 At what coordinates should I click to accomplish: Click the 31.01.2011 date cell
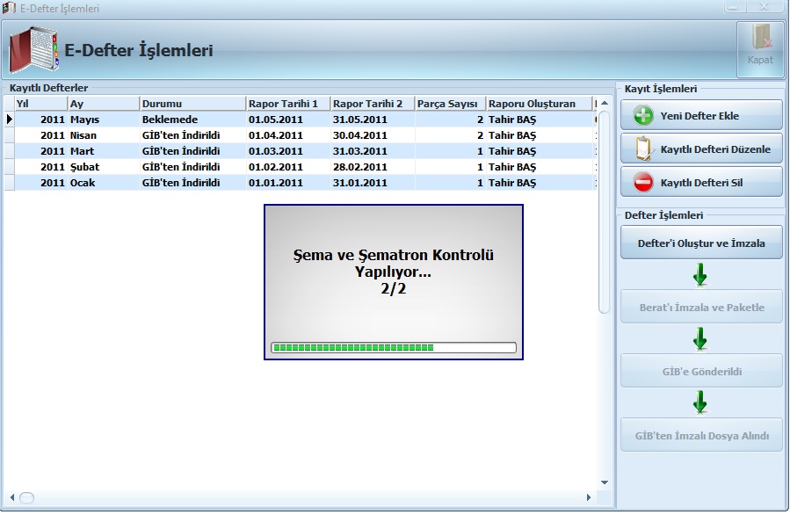tap(373, 183)
